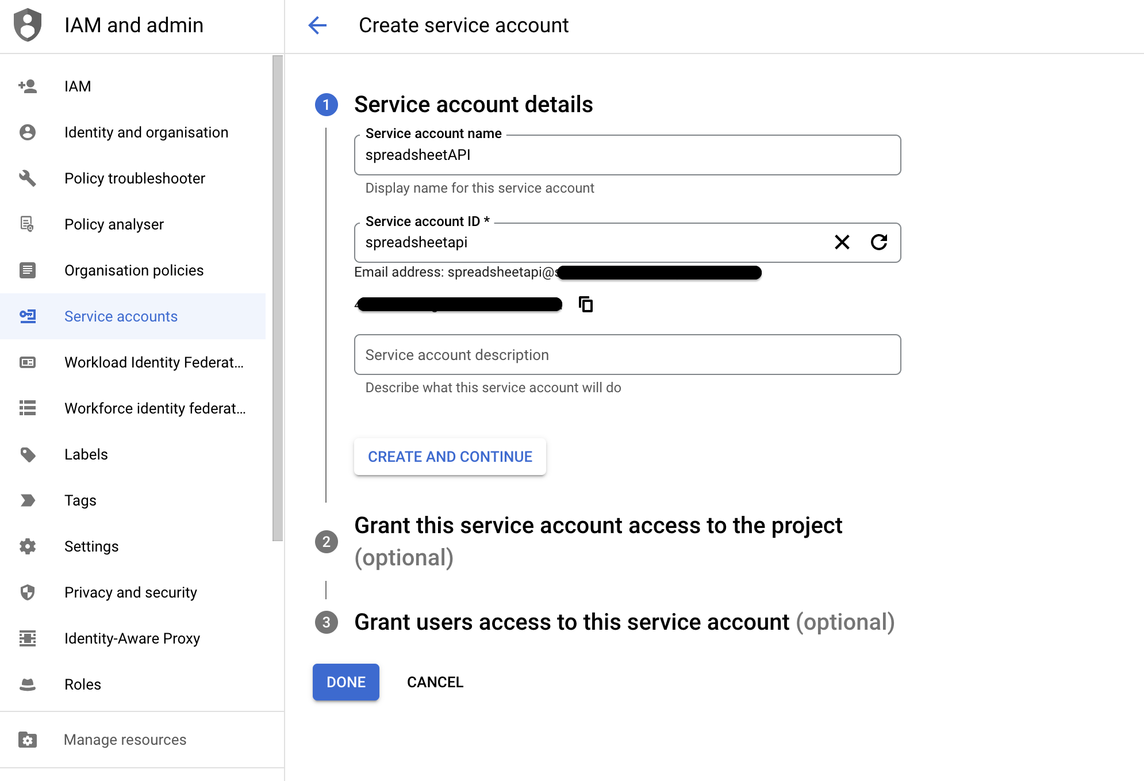1144x781 pixels.
Task: Click the Labels tag icon
Action: 28,454
